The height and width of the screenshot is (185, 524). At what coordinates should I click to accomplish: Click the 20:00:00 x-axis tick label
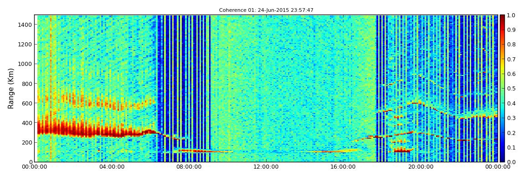420,167
